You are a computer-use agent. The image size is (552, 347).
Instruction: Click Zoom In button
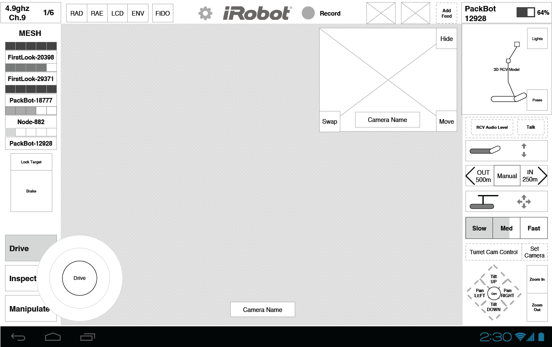pyautogui.click(x=537, y=279)
